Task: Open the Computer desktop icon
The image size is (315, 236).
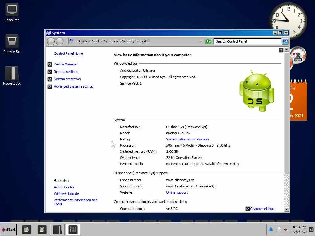Action: tap(12, 12)
